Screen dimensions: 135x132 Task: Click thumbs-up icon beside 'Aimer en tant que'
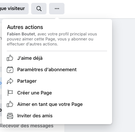tap(10, 104)
